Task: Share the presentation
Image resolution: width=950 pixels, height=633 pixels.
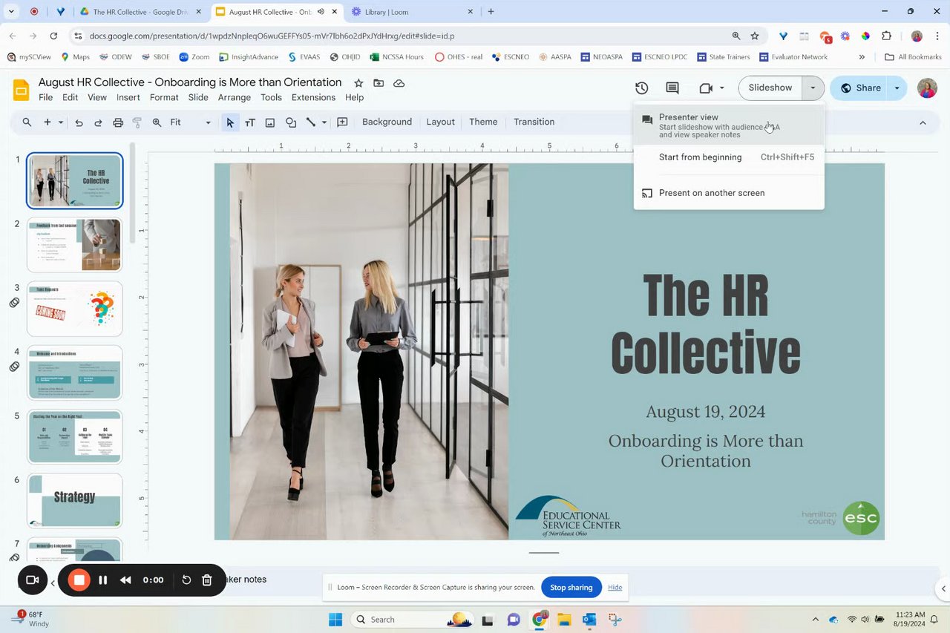Action: (x=859, y=88)
